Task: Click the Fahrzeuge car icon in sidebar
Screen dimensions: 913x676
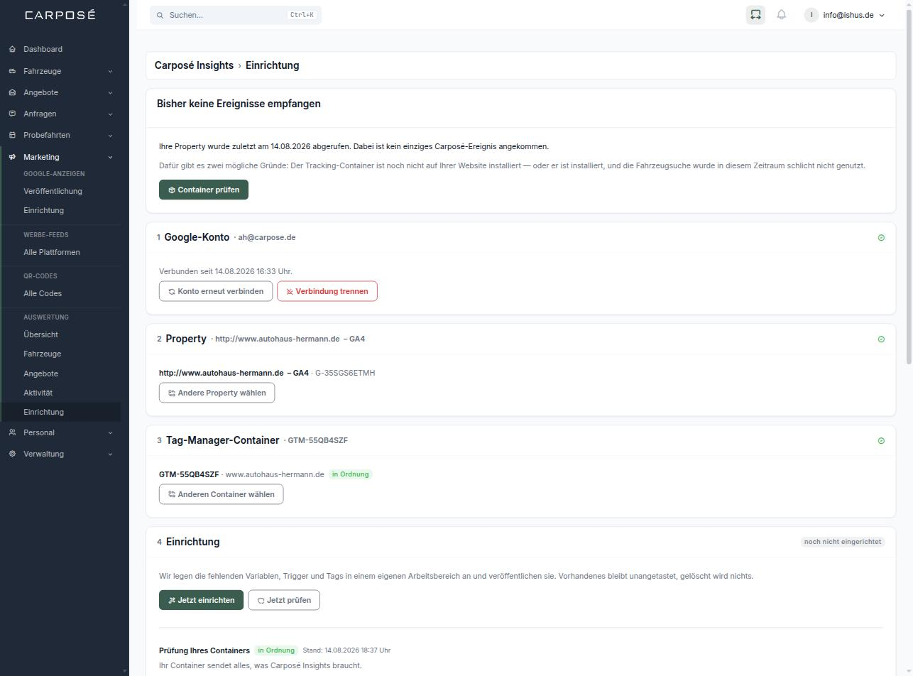Action: coord(12,71)
